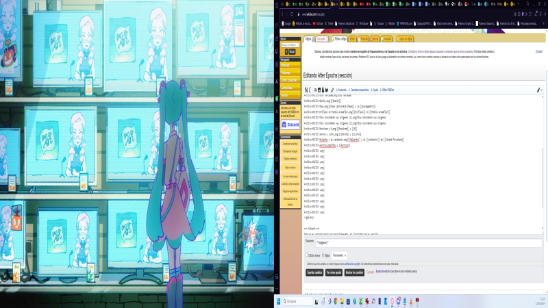Open the Windows Start menu
Screen dimensions: 548x308
(279, 300)
